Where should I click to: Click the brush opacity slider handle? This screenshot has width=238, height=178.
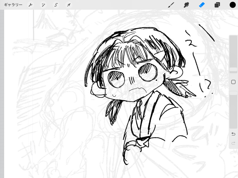click(x=233, y=93)
